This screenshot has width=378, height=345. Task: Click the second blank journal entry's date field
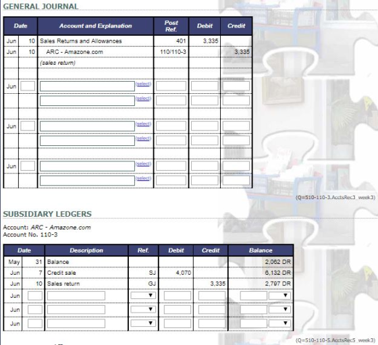coord(28,126)
